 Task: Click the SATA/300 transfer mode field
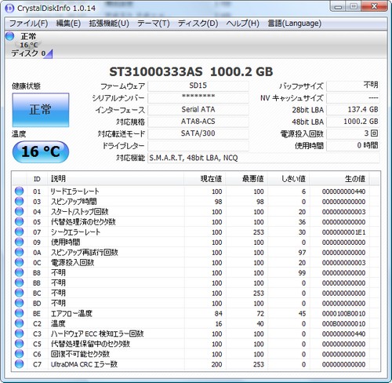pyautogui.click(x=198, y=133)
